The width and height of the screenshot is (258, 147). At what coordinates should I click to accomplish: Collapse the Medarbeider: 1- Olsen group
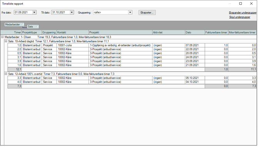tap(2, 37)
